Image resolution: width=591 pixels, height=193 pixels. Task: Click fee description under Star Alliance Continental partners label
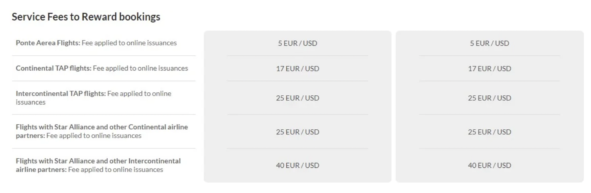click(94, 136)
